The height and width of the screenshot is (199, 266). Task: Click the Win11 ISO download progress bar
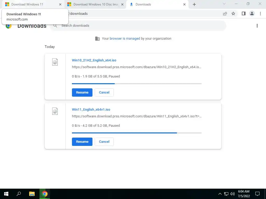pyautogui.click(x=137, y=133)
